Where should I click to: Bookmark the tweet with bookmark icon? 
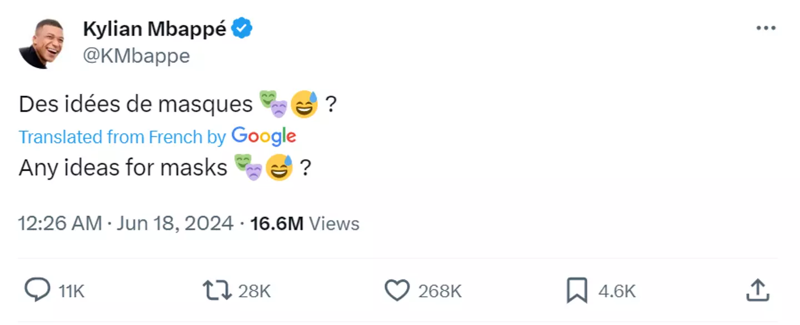(577, 291)
